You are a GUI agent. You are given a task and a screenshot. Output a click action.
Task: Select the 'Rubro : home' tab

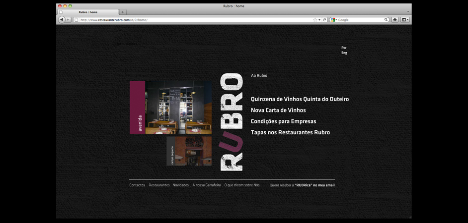[88, 12]
